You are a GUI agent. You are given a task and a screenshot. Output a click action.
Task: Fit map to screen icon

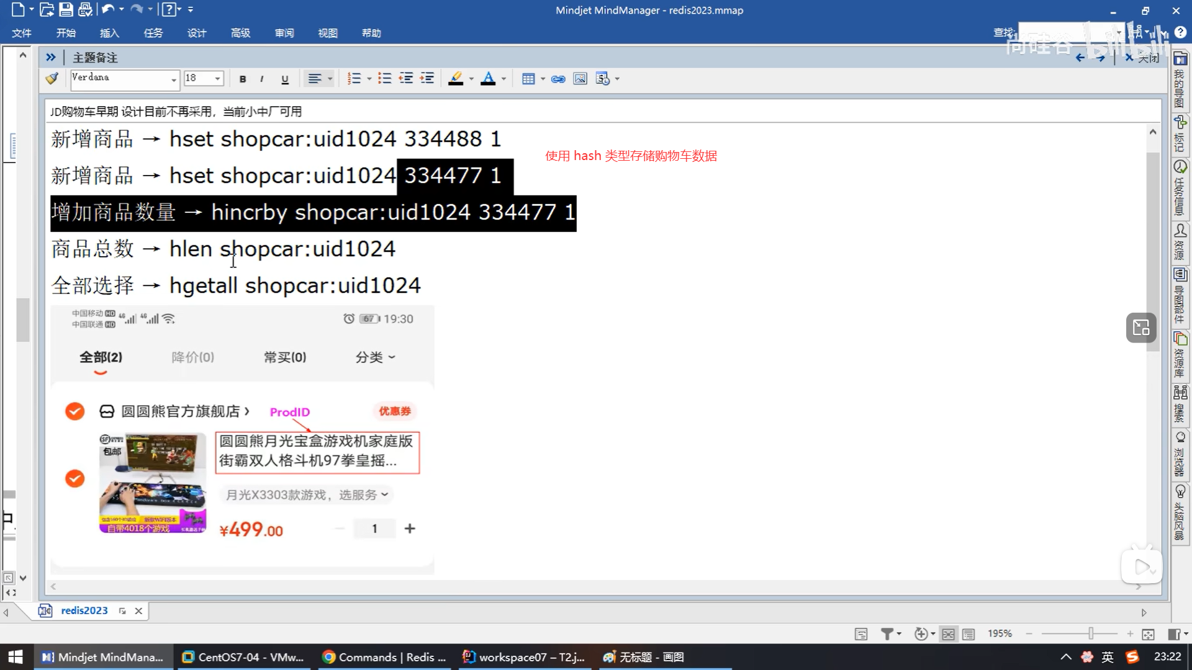coord(1148,633)
